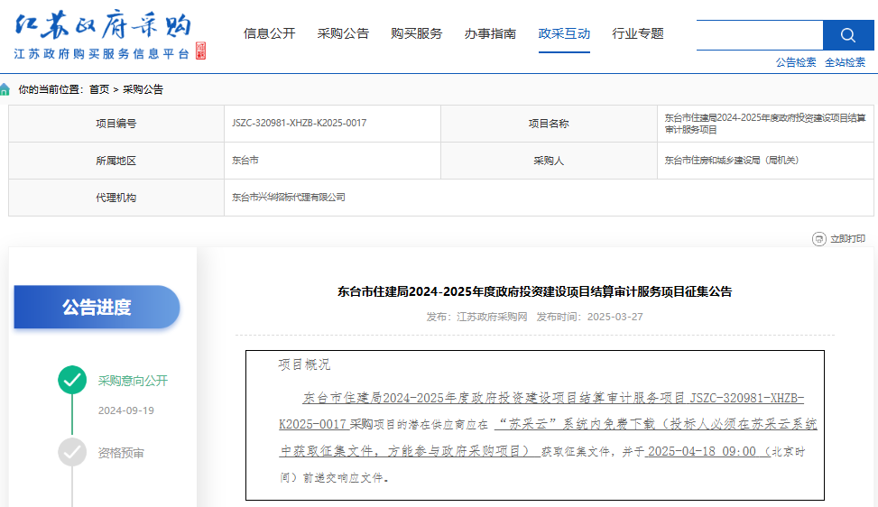The image size is (878, 507).
Task: Click the 江苏政府采购 site logo
Action: (x=103, y=25)
